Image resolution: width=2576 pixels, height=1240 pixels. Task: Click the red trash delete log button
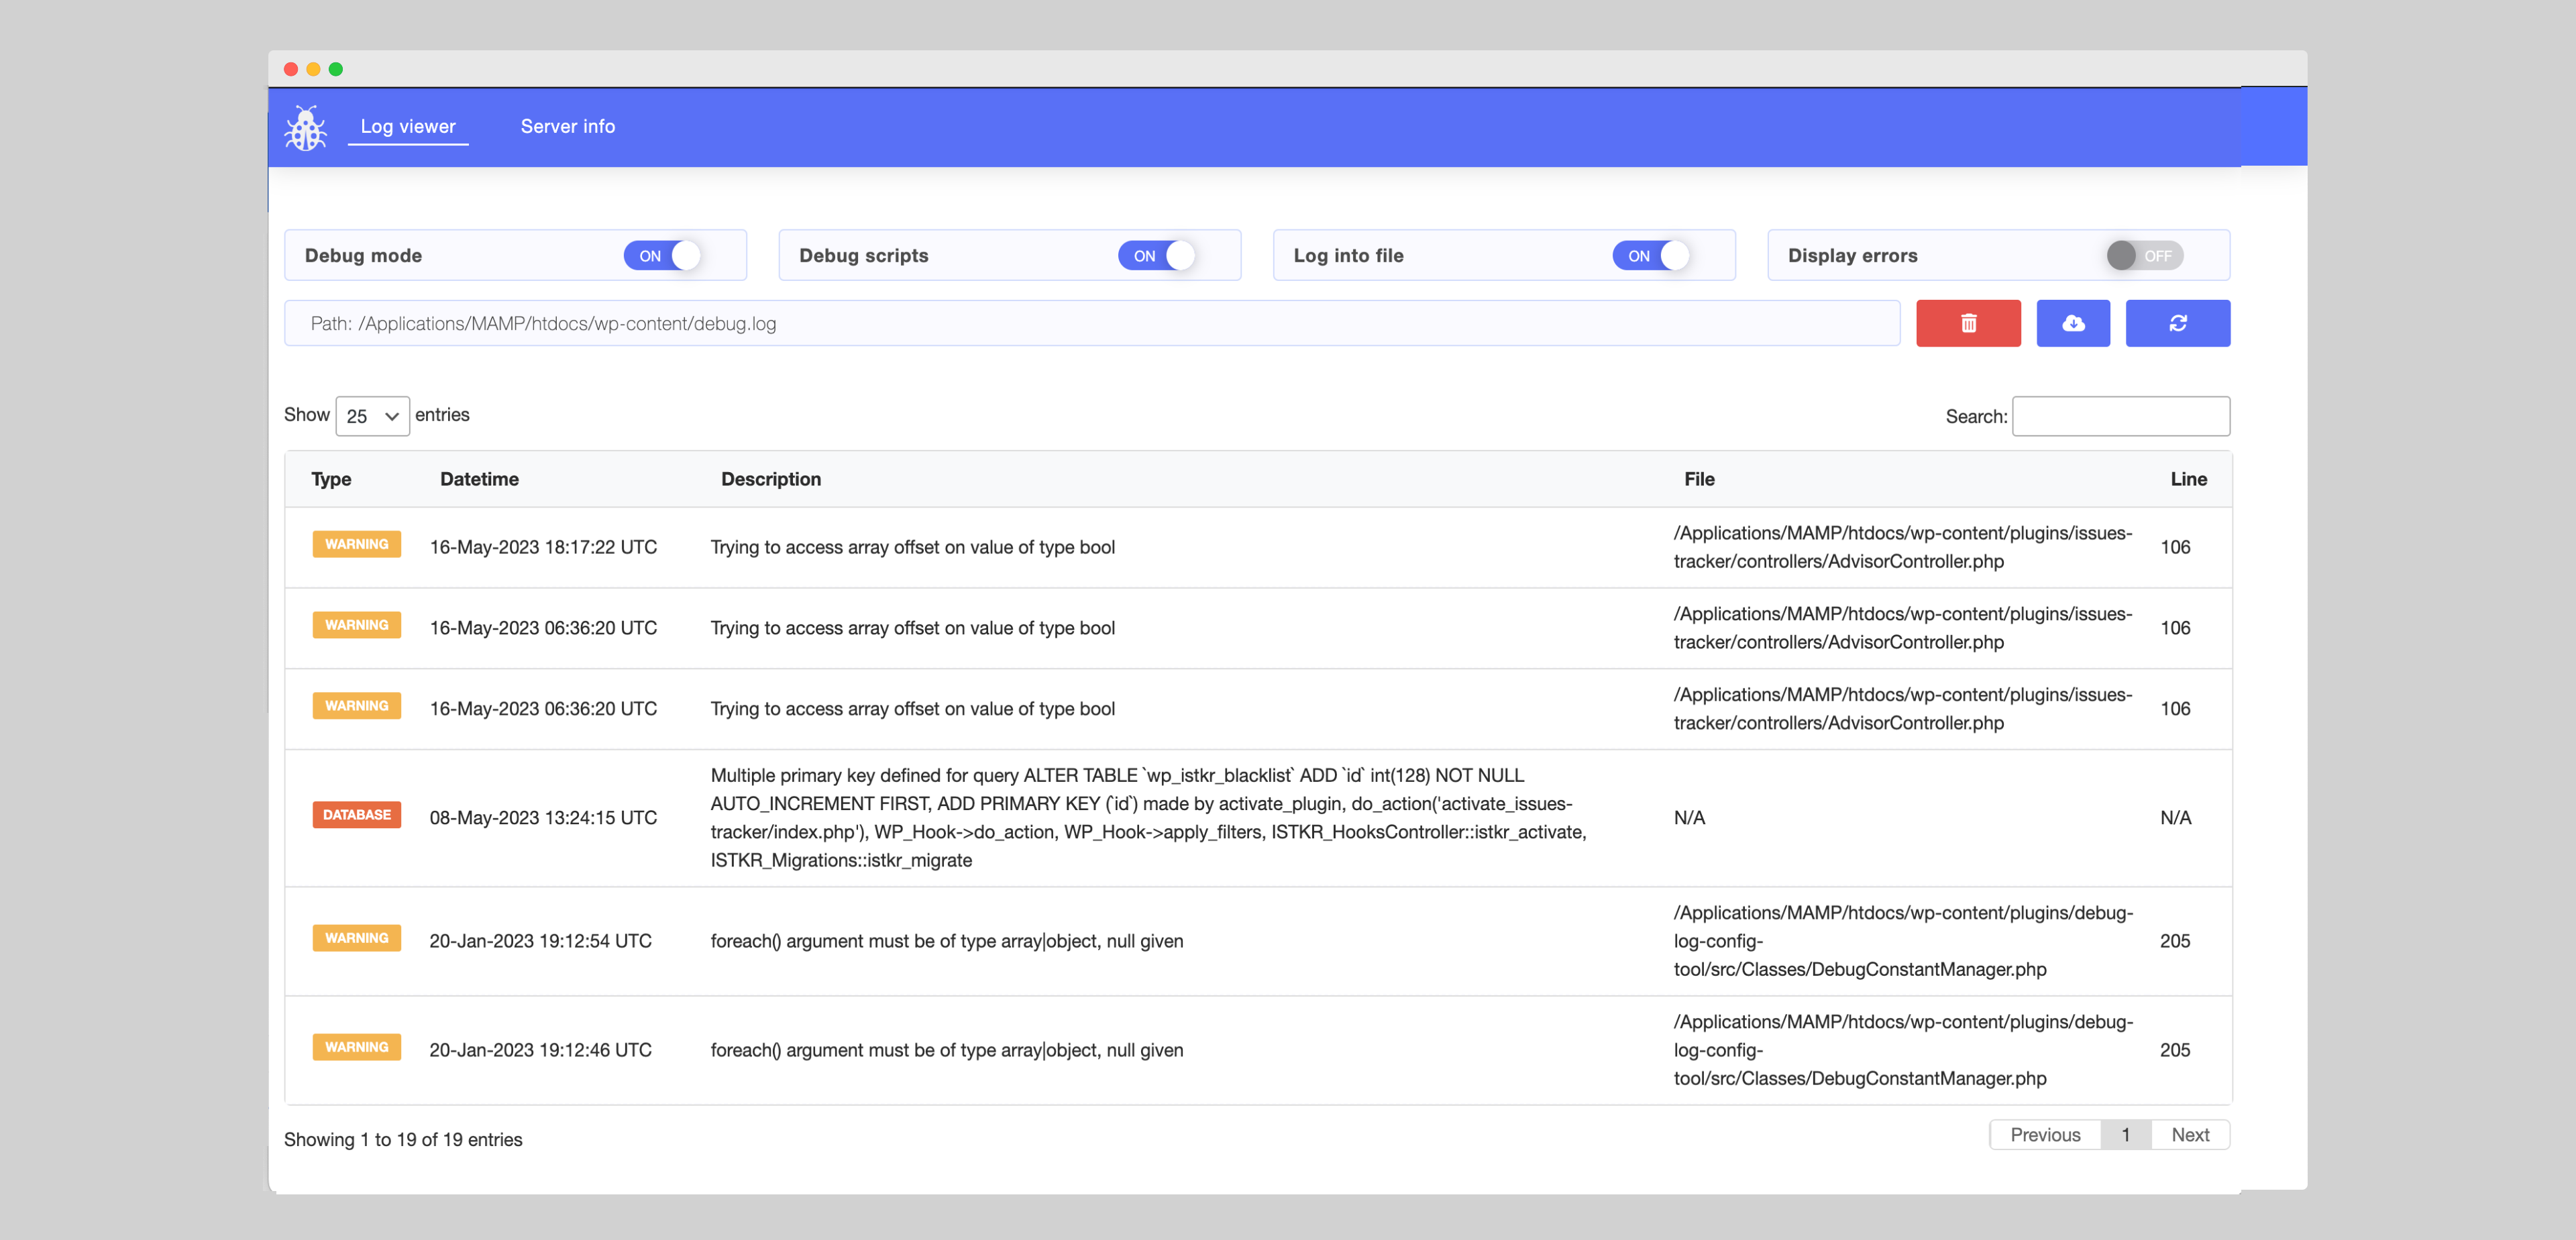[x=1967, y=323]
